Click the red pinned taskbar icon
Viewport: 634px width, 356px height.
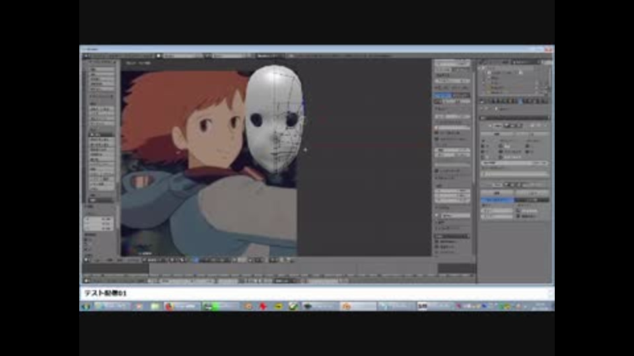264,307
